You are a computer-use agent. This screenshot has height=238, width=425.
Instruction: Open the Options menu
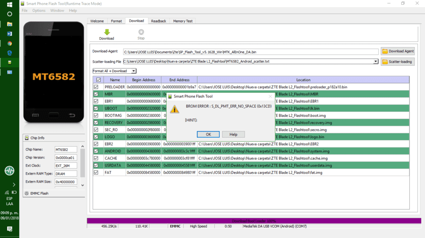point(39,10)
